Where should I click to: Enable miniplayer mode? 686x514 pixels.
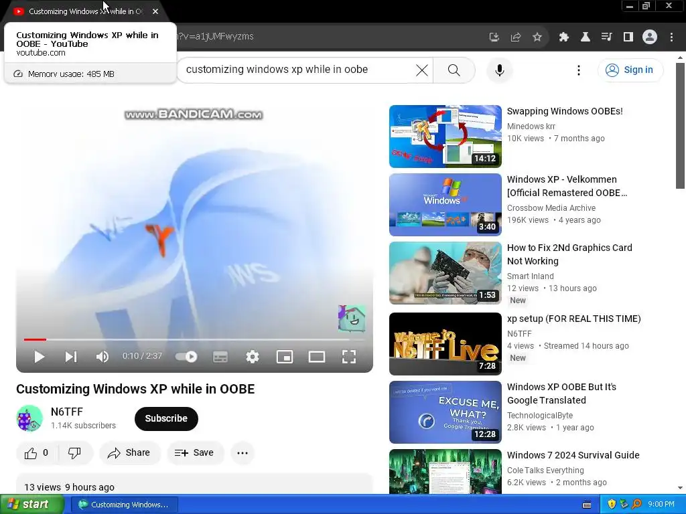click(x=285, y=357)
